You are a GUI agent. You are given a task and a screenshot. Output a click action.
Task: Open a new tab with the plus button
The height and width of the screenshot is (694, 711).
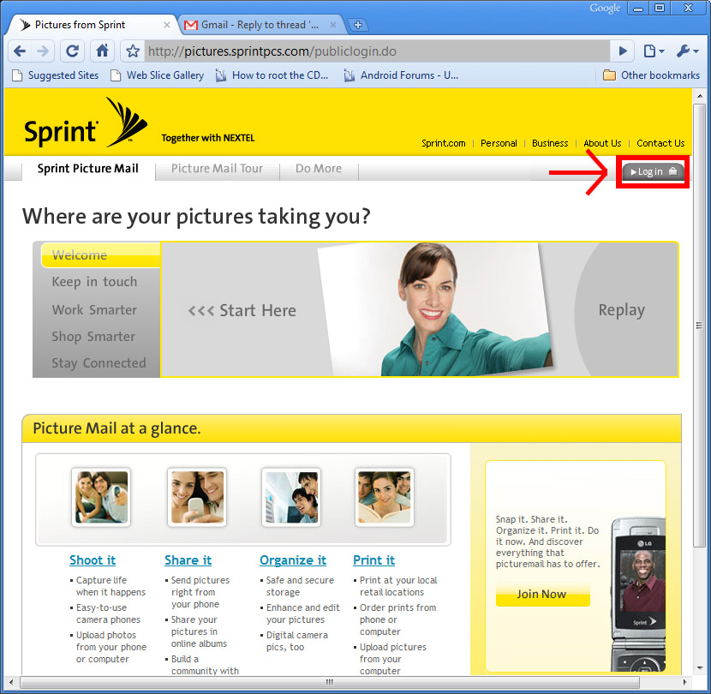[358, 25]
